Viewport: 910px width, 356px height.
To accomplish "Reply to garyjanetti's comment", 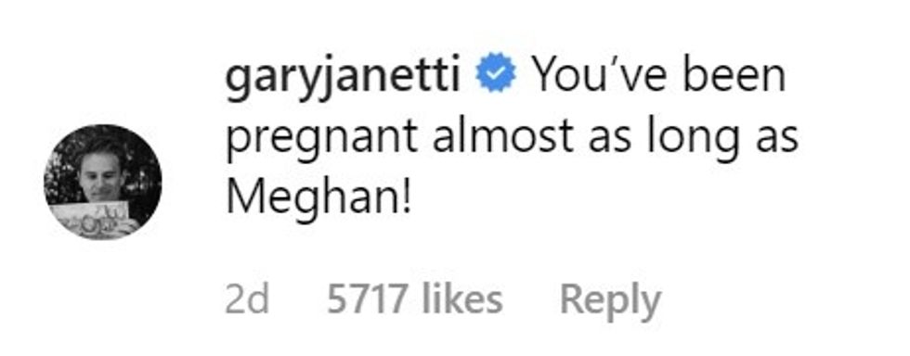I will [610, 300].
